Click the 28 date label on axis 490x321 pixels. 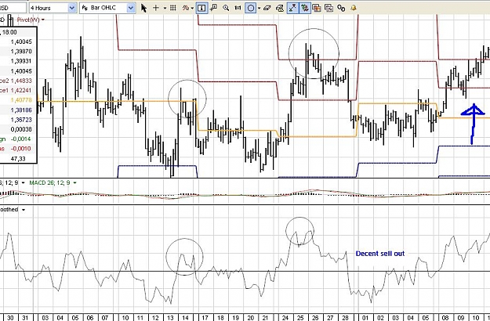[x=346, y=318]
